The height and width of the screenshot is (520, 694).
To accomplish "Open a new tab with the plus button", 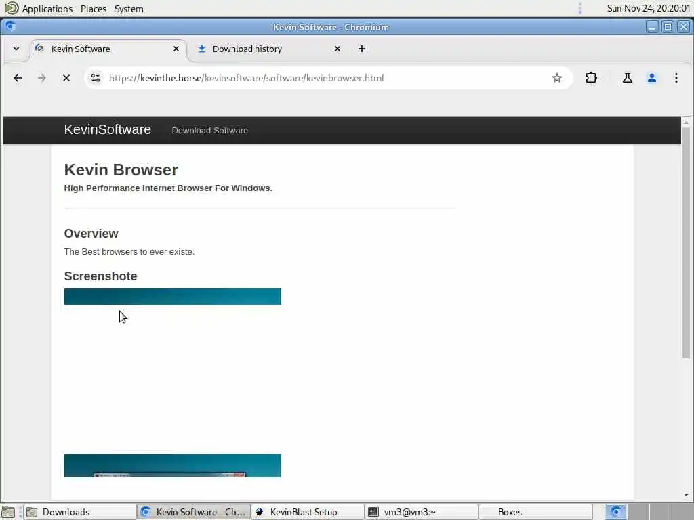I will coord(362,49).
